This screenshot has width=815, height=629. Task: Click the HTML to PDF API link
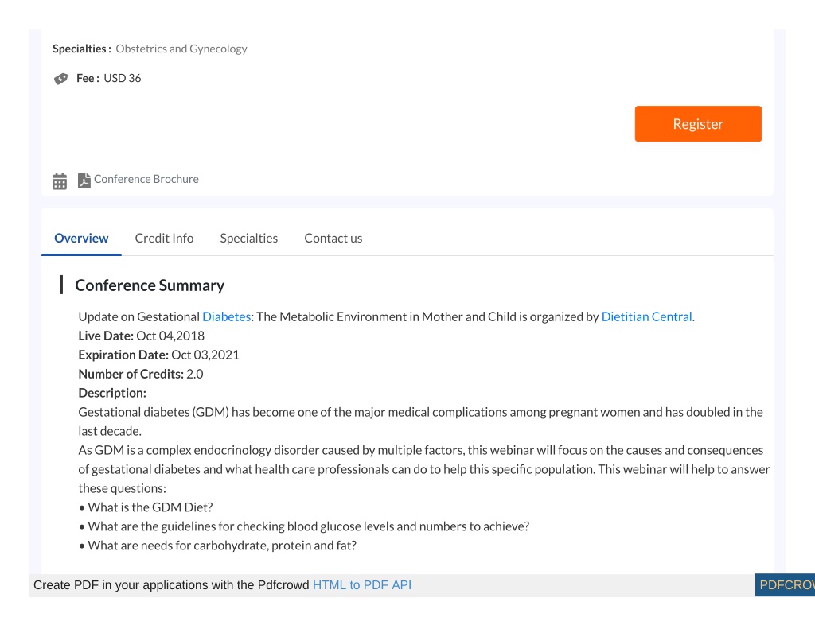point(362,584)
